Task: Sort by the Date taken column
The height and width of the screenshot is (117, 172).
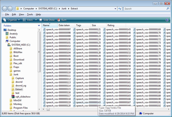Action: (66, 25)
